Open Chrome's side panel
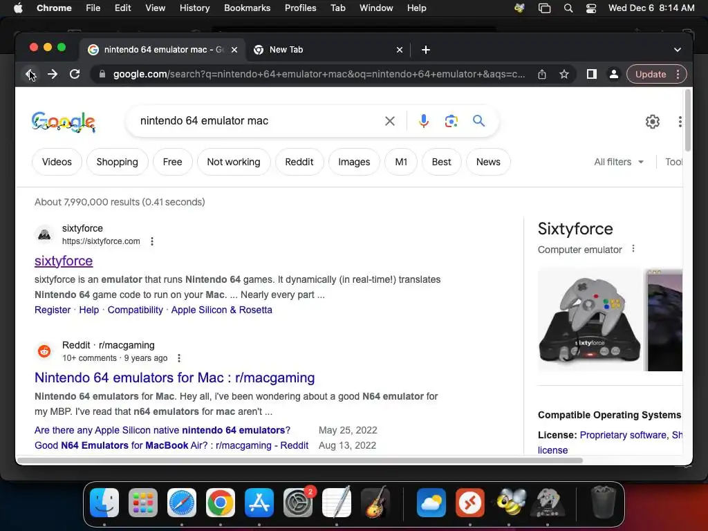This screenshot has height=531, width=708. (x=592, y=74)
